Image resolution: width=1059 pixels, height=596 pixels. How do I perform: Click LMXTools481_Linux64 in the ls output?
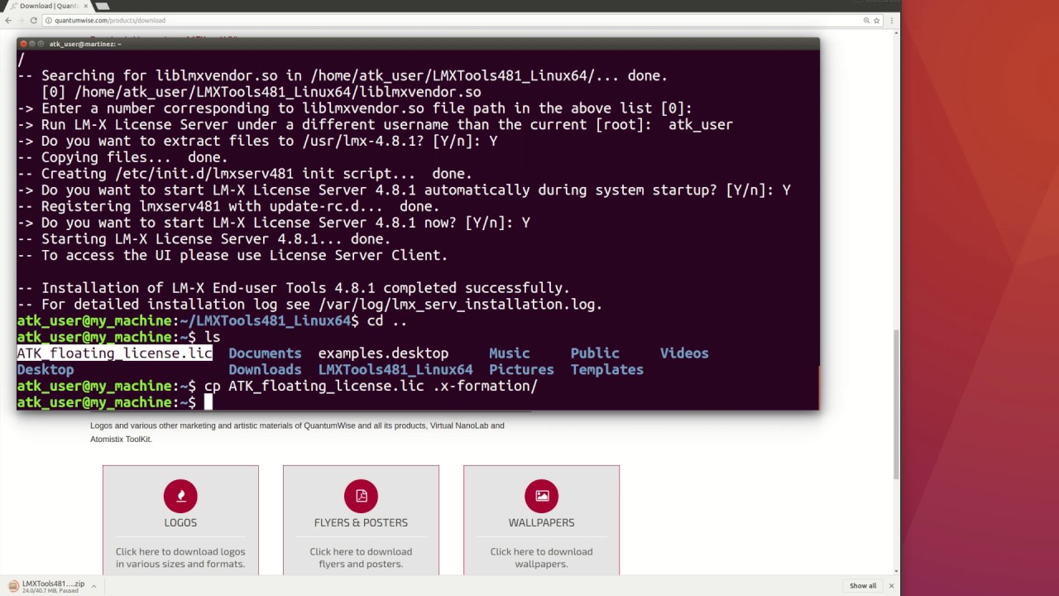(x=395, y=370)
